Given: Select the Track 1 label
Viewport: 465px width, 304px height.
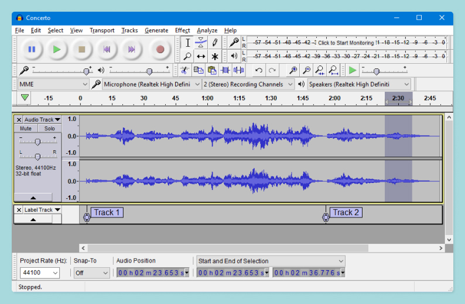Looking at the screenshot, I should [107, 213].
